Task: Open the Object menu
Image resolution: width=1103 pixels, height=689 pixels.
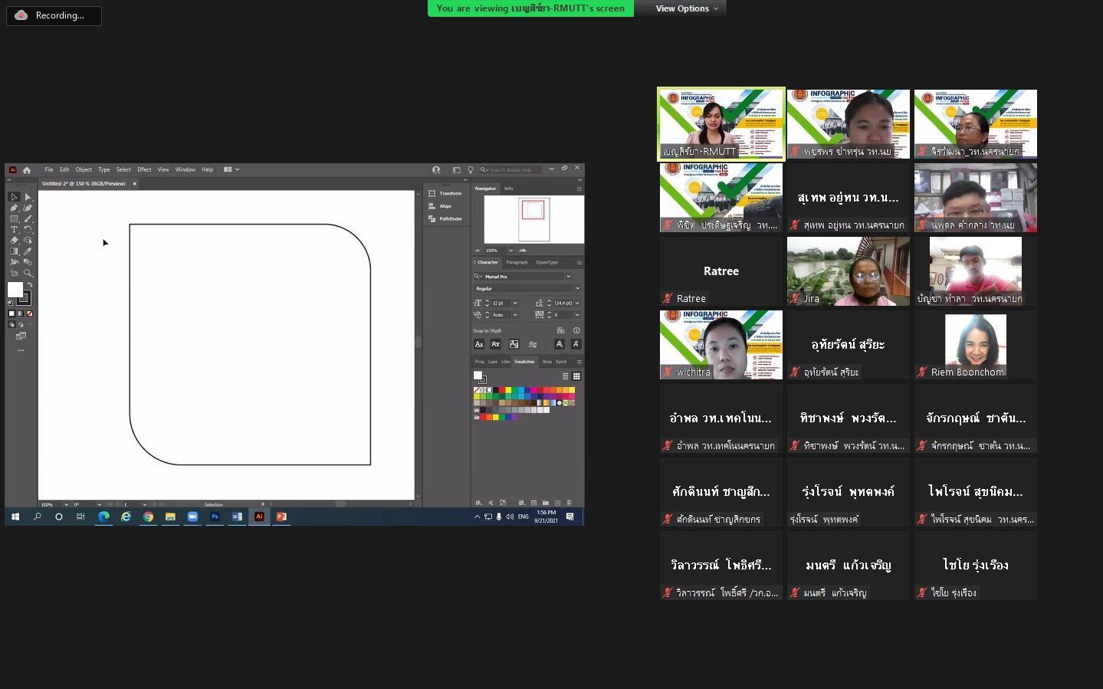Action: (x=84, y=170)
